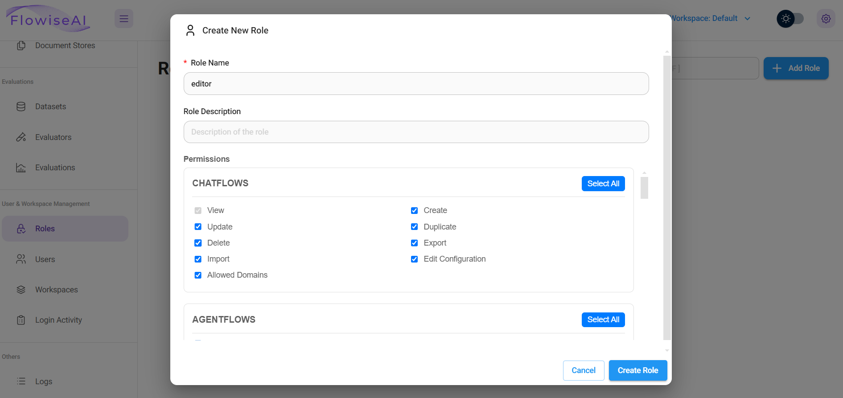Click the Role Description input field
This screenshot has height=398, width=843.
pyautogui.click(x=416, y=132)
